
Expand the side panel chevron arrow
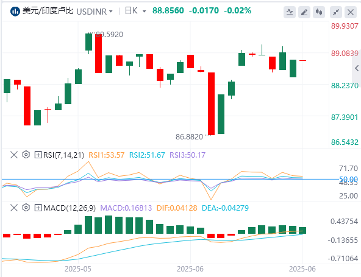tap(357, 68)
